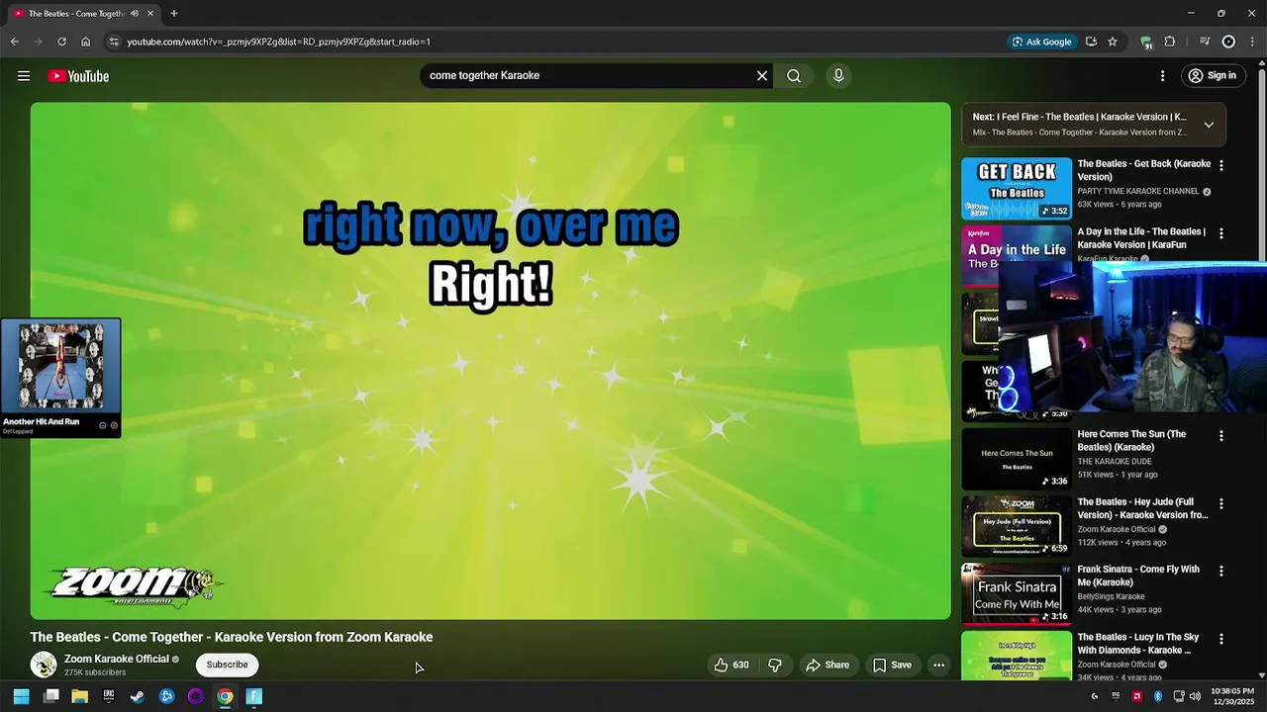
Task: Click the Sign in button
Action: coord(1213,76)
